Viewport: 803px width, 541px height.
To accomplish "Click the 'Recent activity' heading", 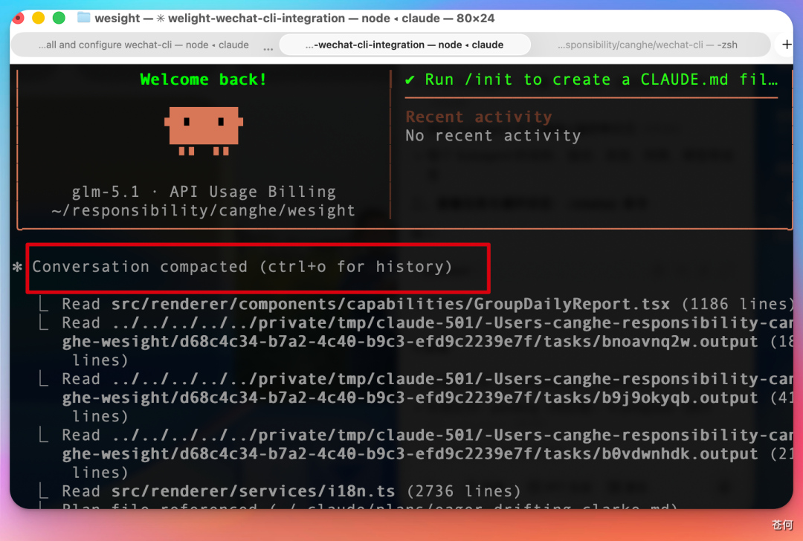I will click(479, 117).
